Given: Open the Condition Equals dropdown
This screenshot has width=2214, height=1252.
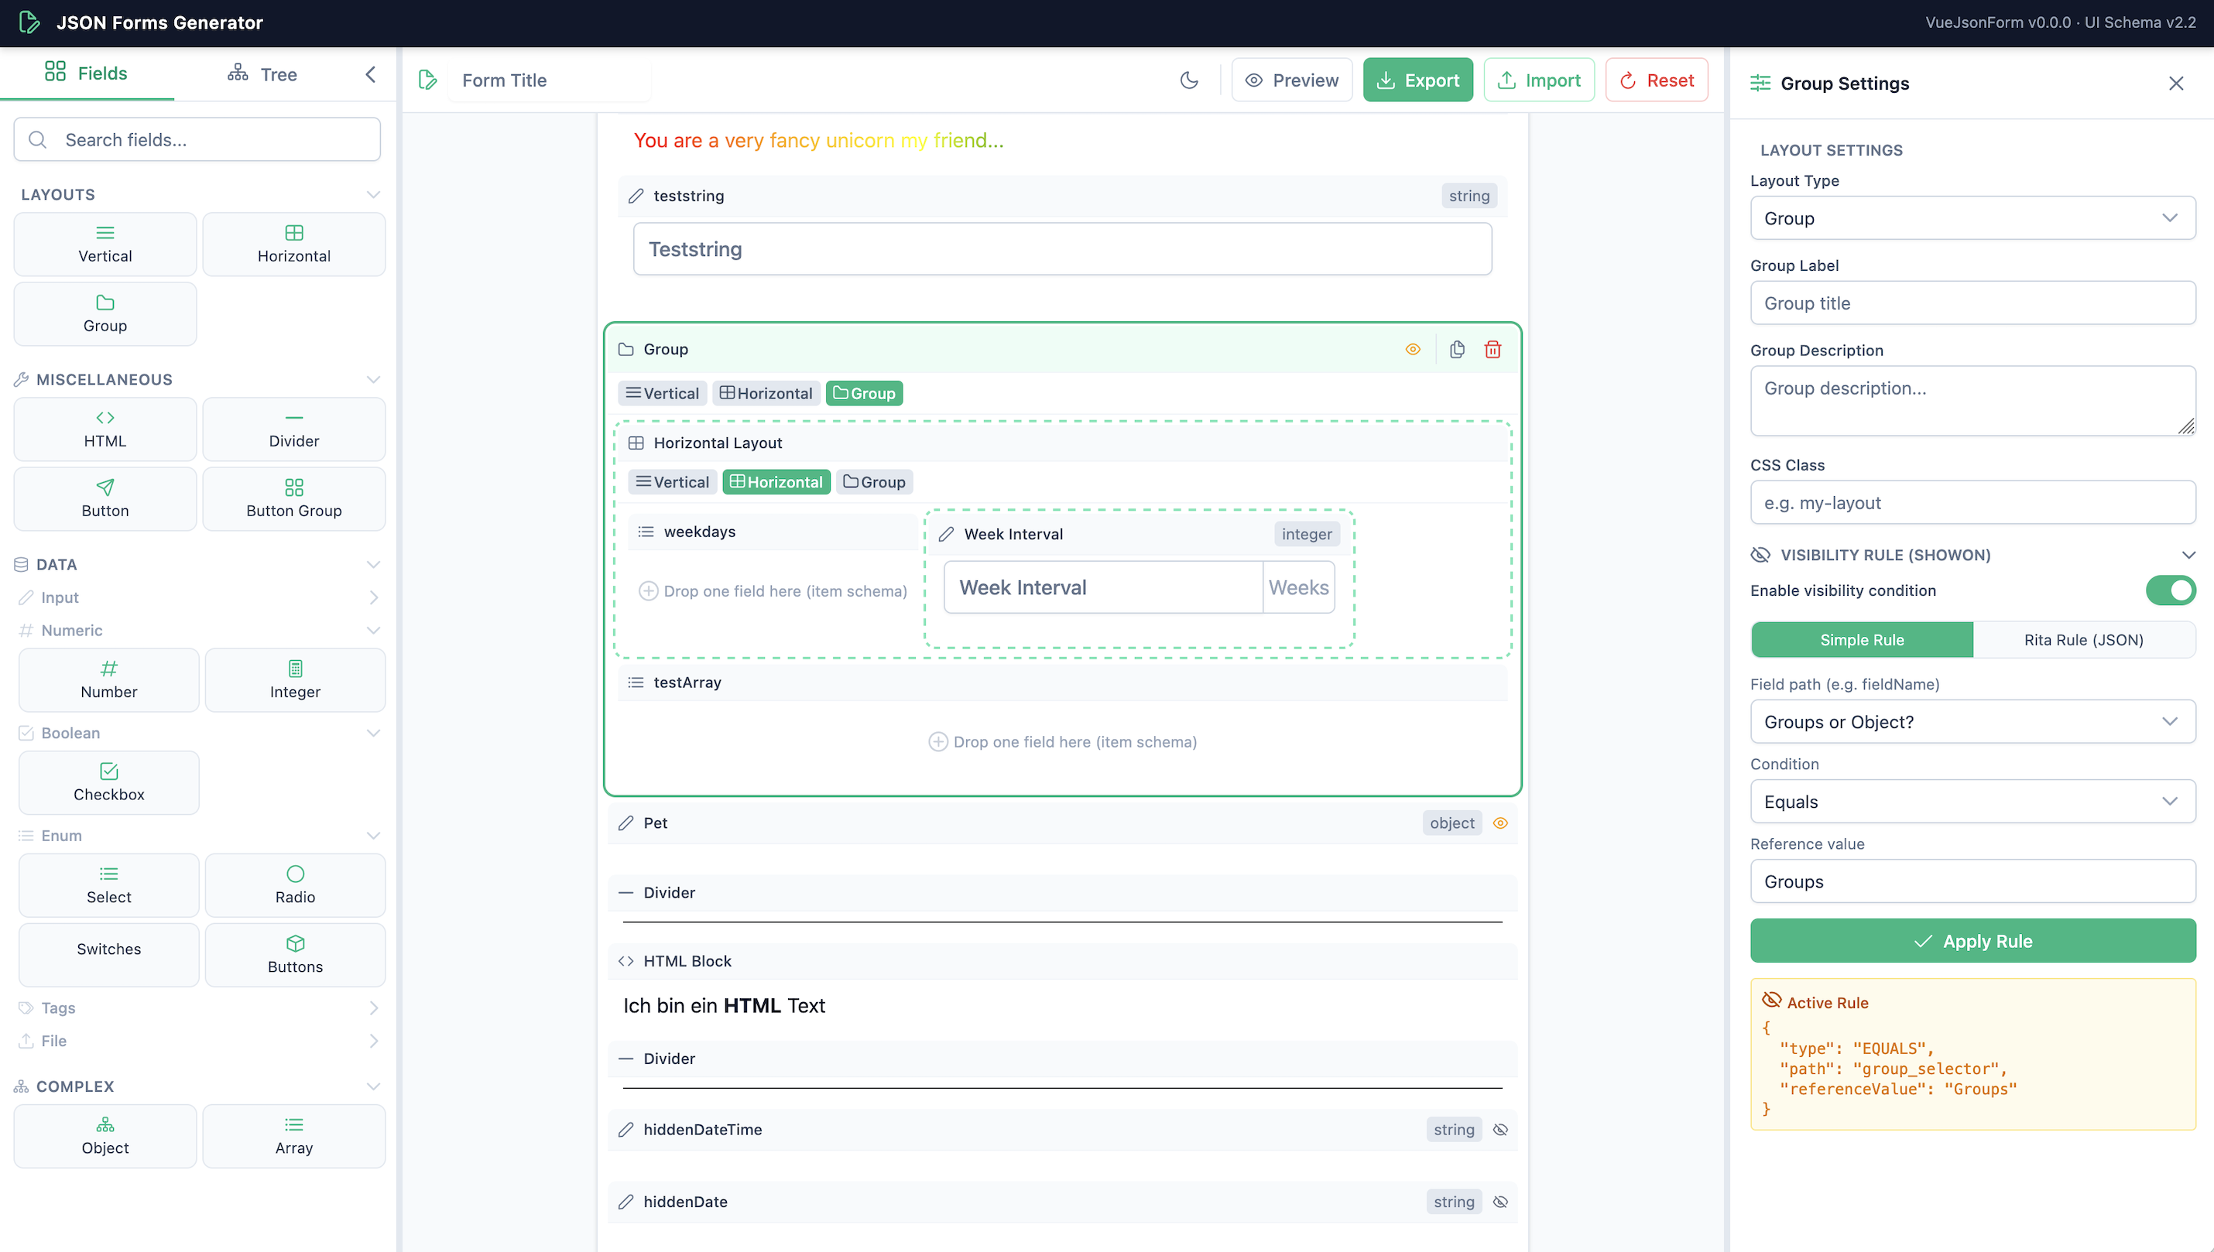Looking at the screenshot, I should (x=1972, y=802).
